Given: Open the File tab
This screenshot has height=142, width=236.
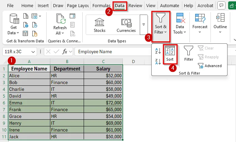Looking at the screenshot, I should click(x=10, y=5).
